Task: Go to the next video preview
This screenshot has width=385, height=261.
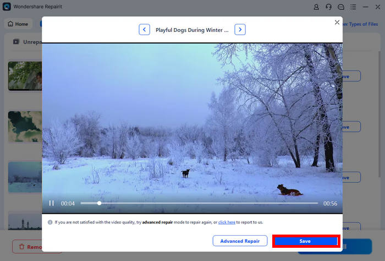Action: pos(240,30)
